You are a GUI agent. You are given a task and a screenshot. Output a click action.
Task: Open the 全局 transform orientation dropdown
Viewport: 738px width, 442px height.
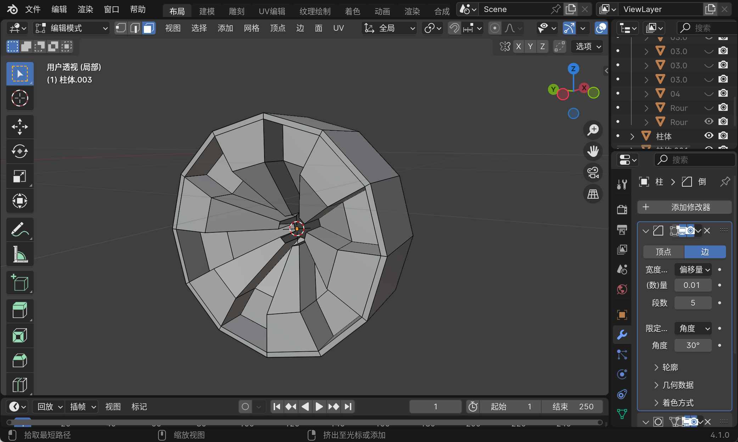coord(389,28)
